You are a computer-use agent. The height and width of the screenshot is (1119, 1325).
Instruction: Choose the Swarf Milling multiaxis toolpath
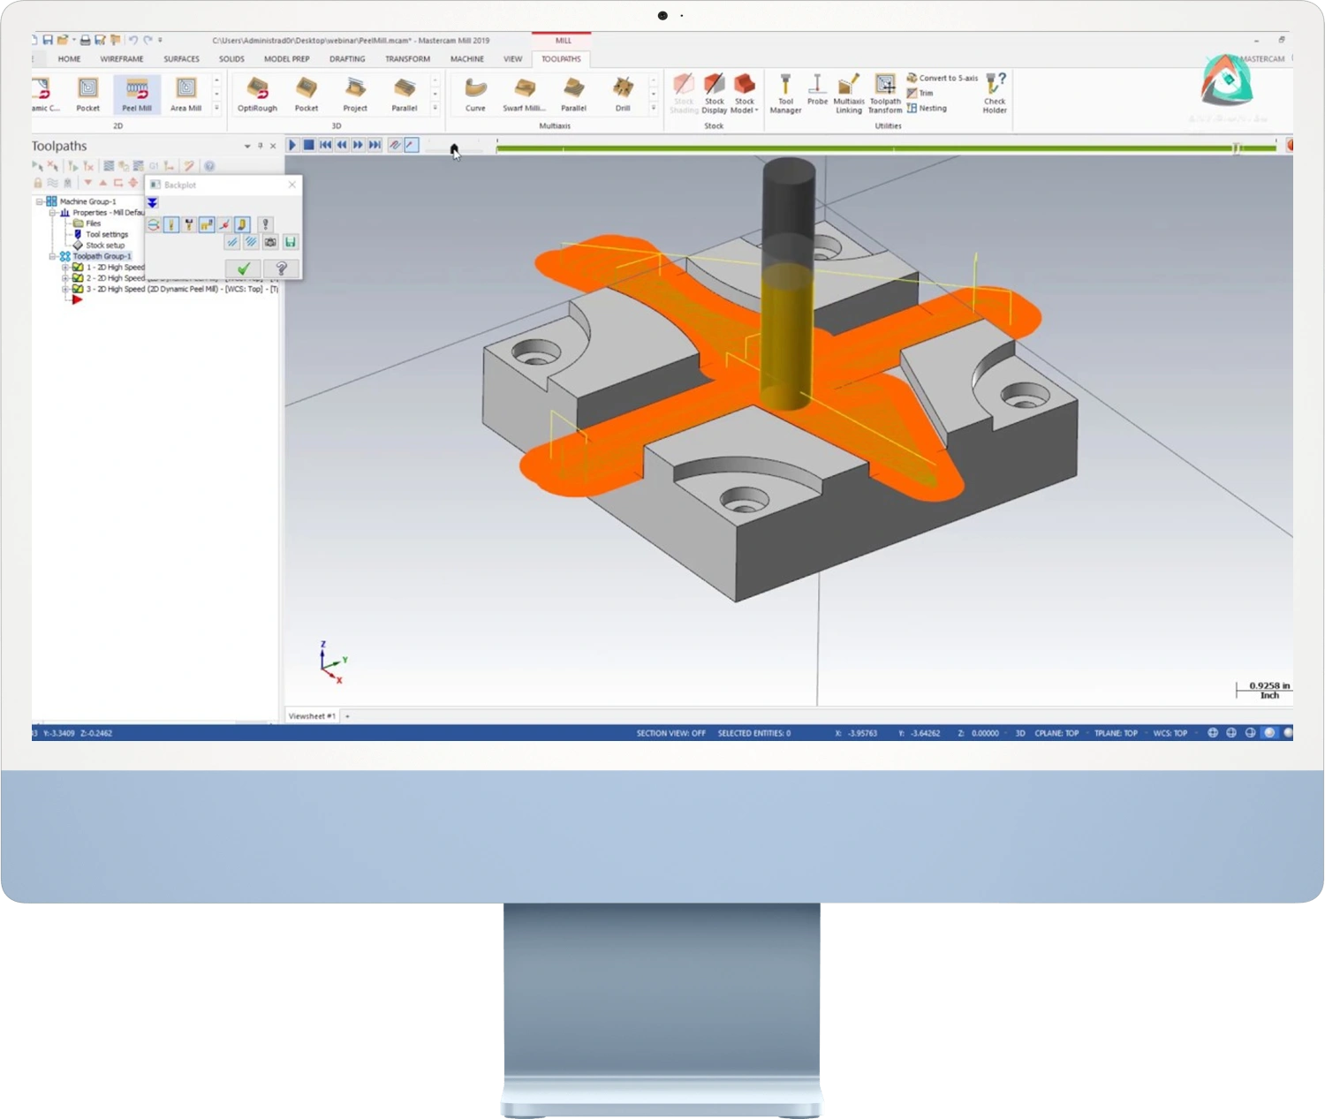pyautogui.click(x=525, y=95)
